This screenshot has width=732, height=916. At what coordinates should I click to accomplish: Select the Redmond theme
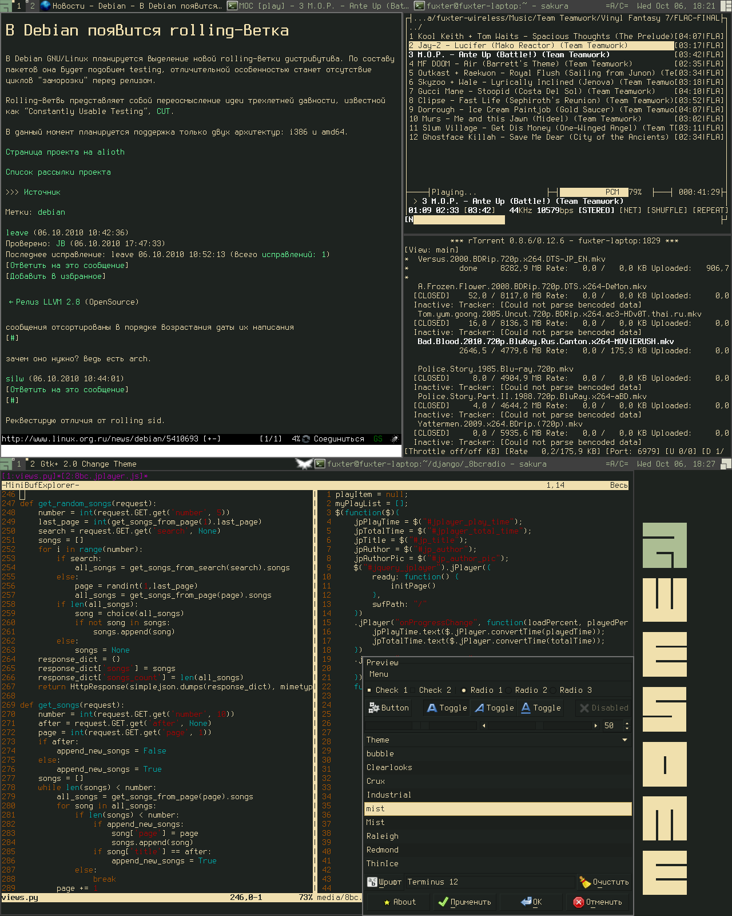498,850
